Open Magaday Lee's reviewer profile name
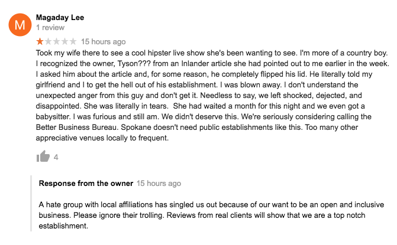397x245 pixels. click(x=60, y=18)
